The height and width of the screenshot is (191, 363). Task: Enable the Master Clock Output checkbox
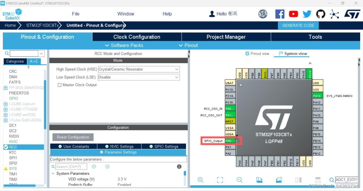point(60,85)
